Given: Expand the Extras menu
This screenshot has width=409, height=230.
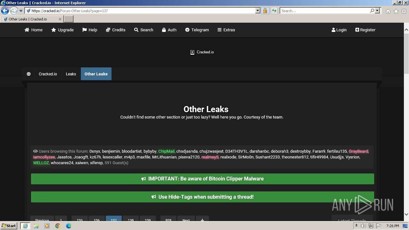Looking at the screenshot, I should [226, 30].
